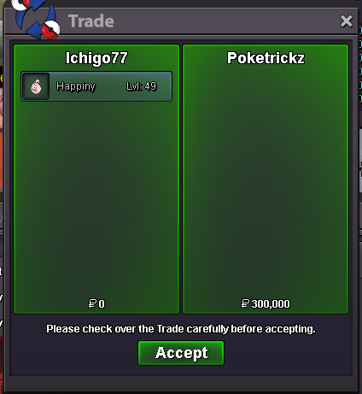Image resolution: width=362 pixels, height=394 pixels.
Task: Click the Accept button
Action: click(181, 353)
